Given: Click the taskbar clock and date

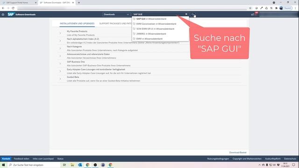Looking at the screenshot, I should tap(285, 165).
